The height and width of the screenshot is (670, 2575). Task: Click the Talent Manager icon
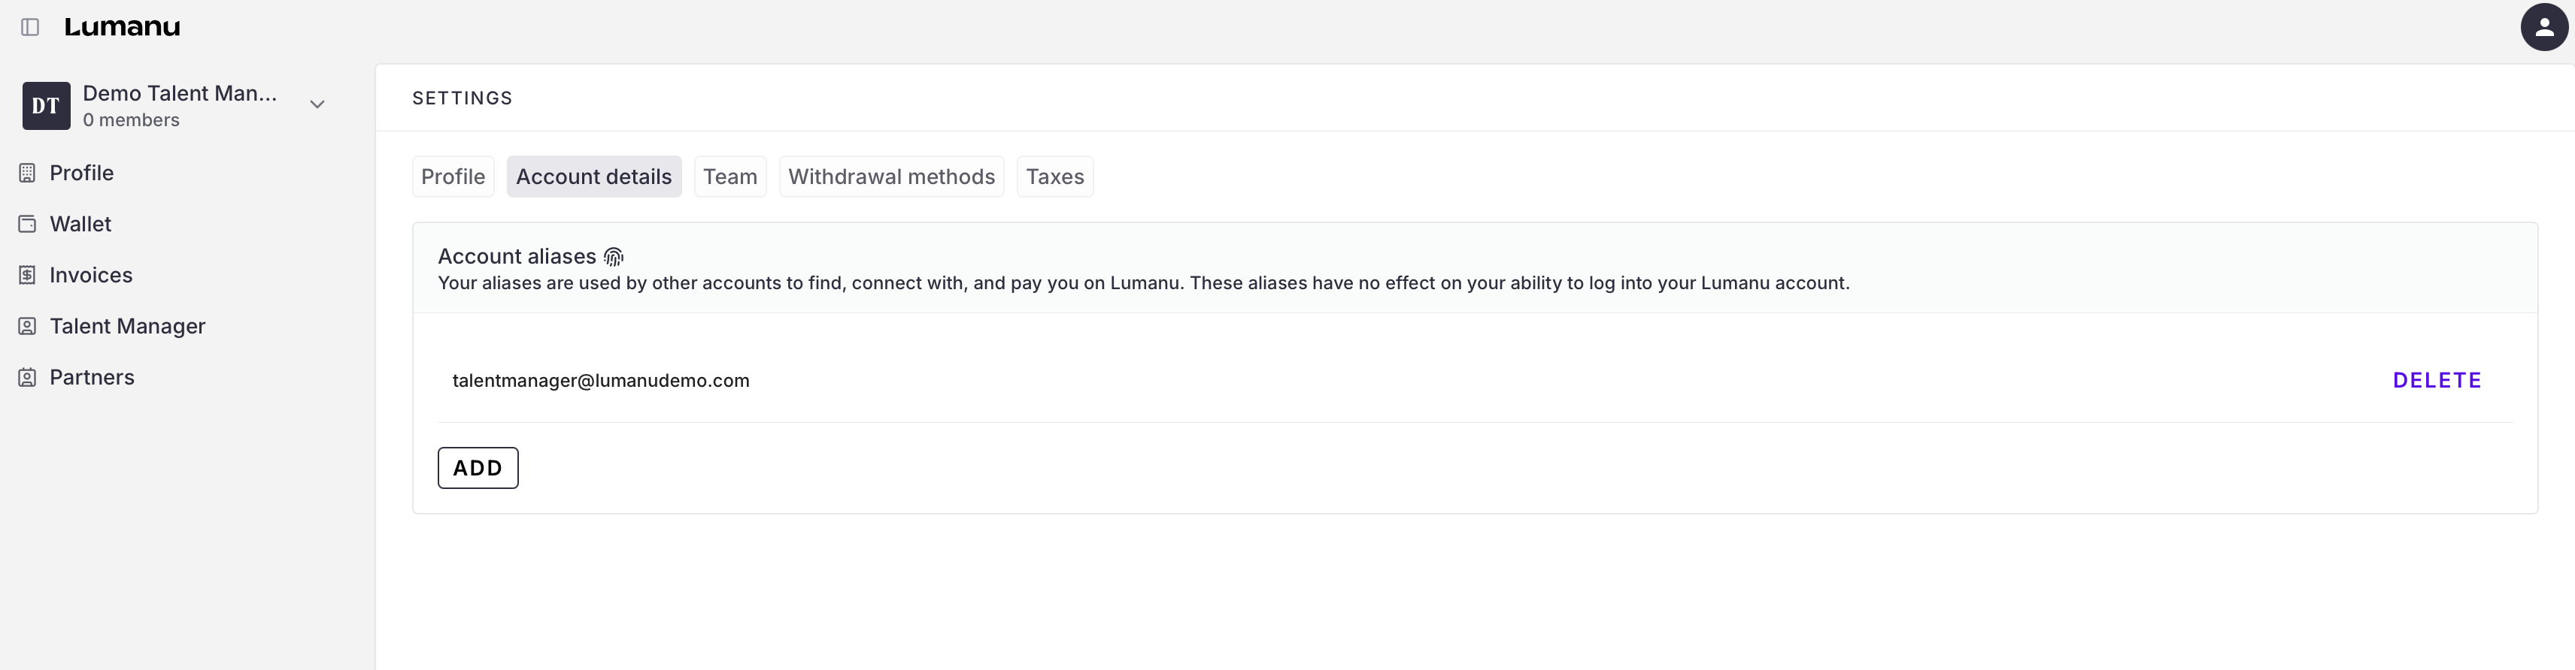pos(28,327)
